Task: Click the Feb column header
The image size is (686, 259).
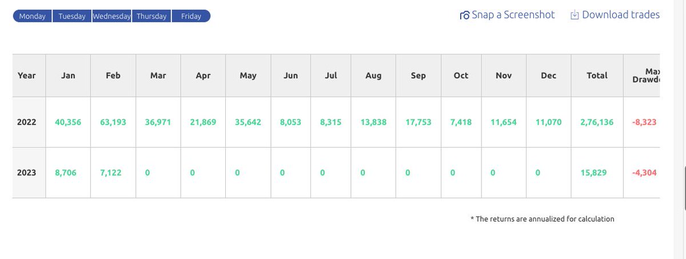Action: point(113,75)
